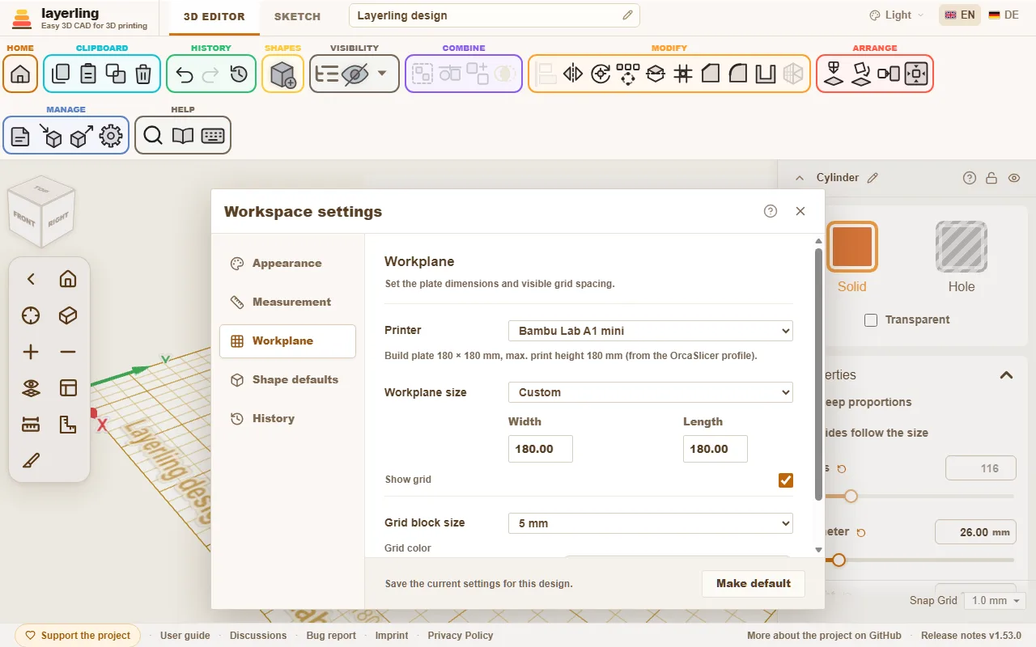Click the Diameter slider handle
Screen dimensions: 1036x647
839,560
